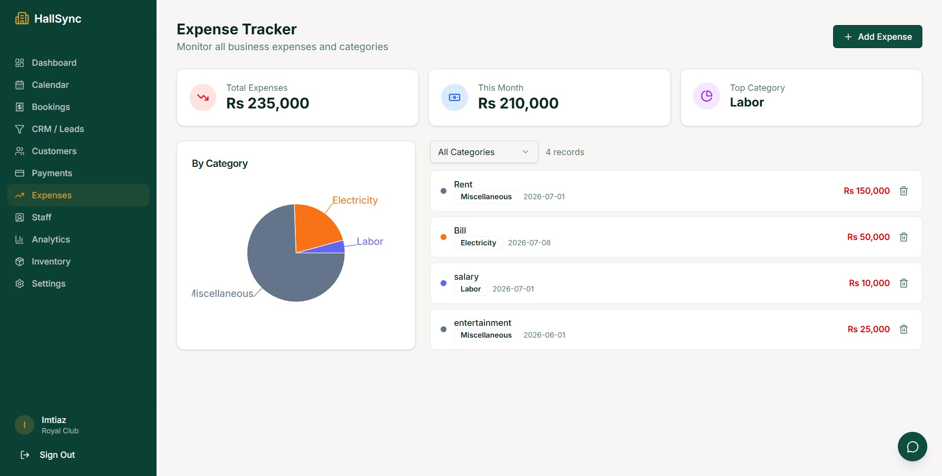Open Staff section

tap(78, 217)
